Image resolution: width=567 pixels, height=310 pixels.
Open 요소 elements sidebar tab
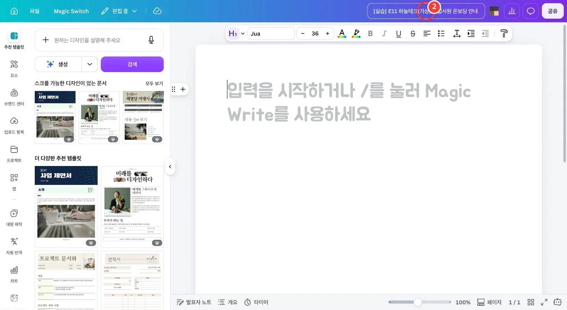[x=14, y=68]
